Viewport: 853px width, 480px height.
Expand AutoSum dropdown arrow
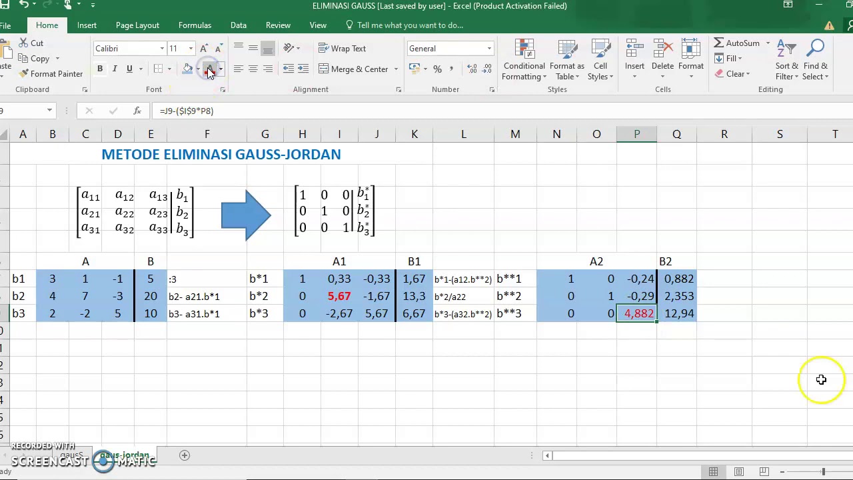tap(768, 43)
